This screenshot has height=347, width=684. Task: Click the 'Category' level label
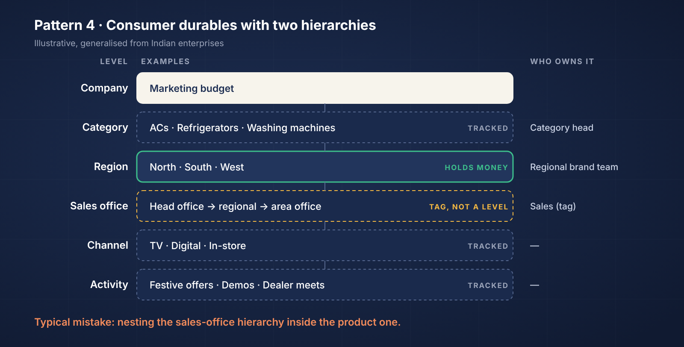coord(105,127)
